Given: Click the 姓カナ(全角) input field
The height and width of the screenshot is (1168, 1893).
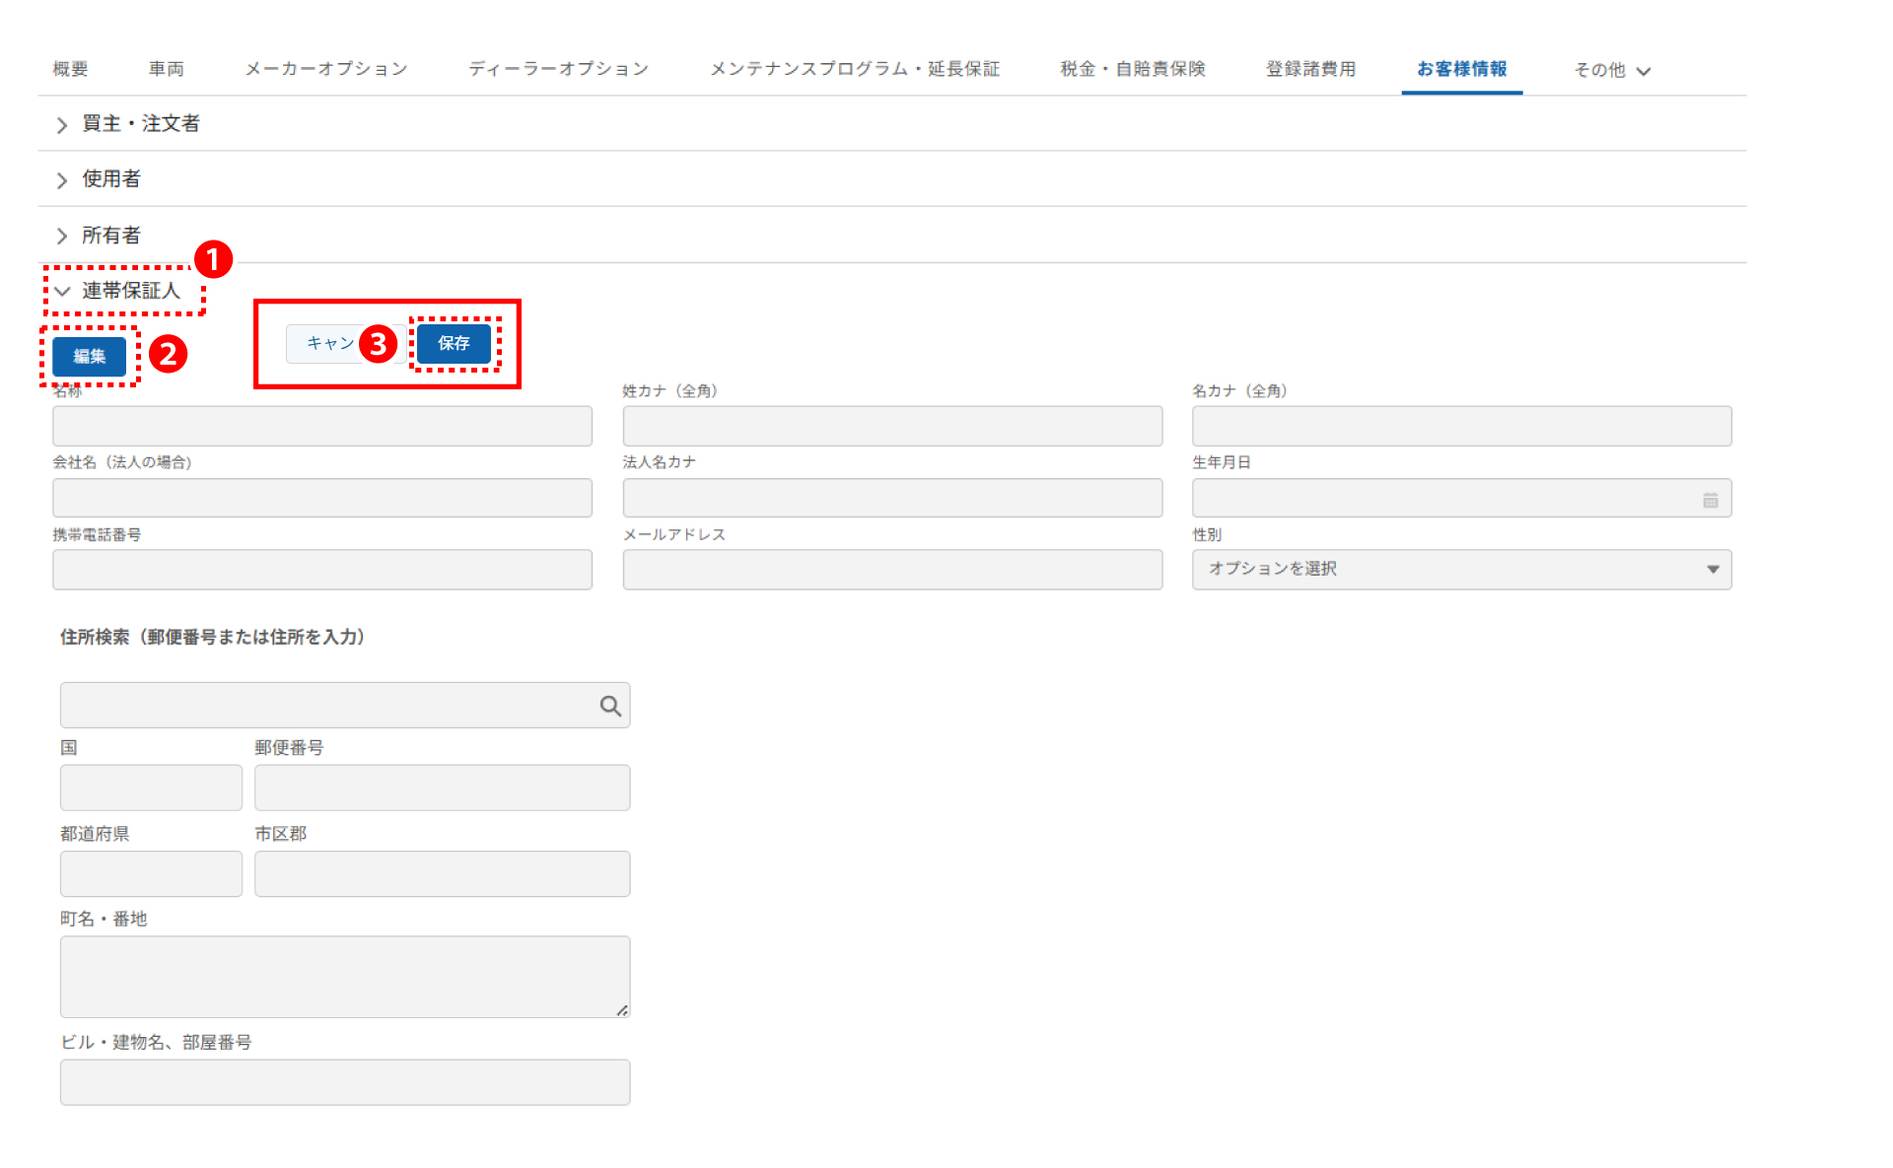Looking at the screenshot, I should (891, 426).
